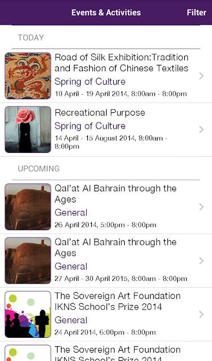Tap 26 April Qal'at Al Bahrain fort thumbnail
This screenshot has height=361, width=212.
(28, 207)
